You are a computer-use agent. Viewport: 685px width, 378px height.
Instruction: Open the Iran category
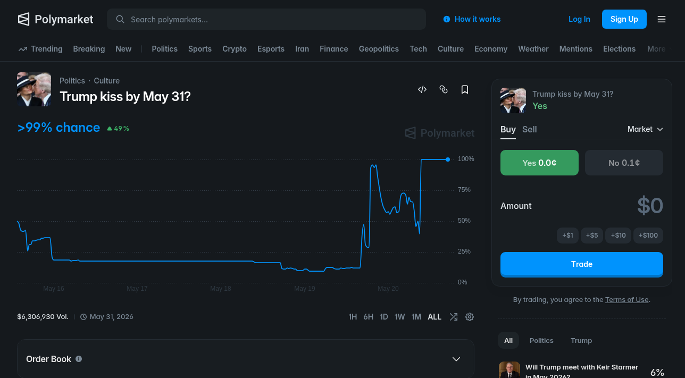click(302, 49)
